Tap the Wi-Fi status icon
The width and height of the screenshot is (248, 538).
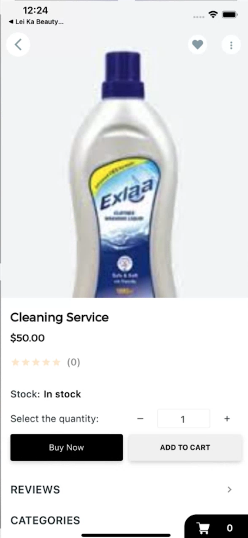[x=213, y=15]
